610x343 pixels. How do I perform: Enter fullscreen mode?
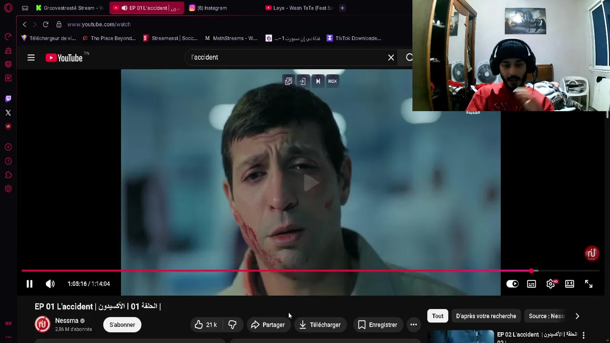(589, 284)
